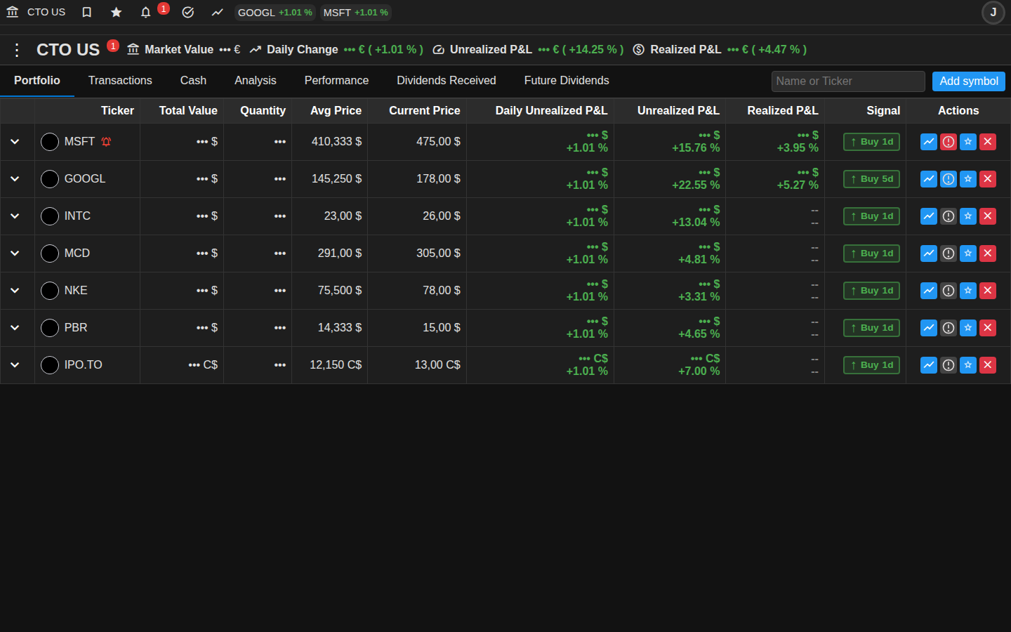
Task: Star the INTC row
Action: [968, 216]
